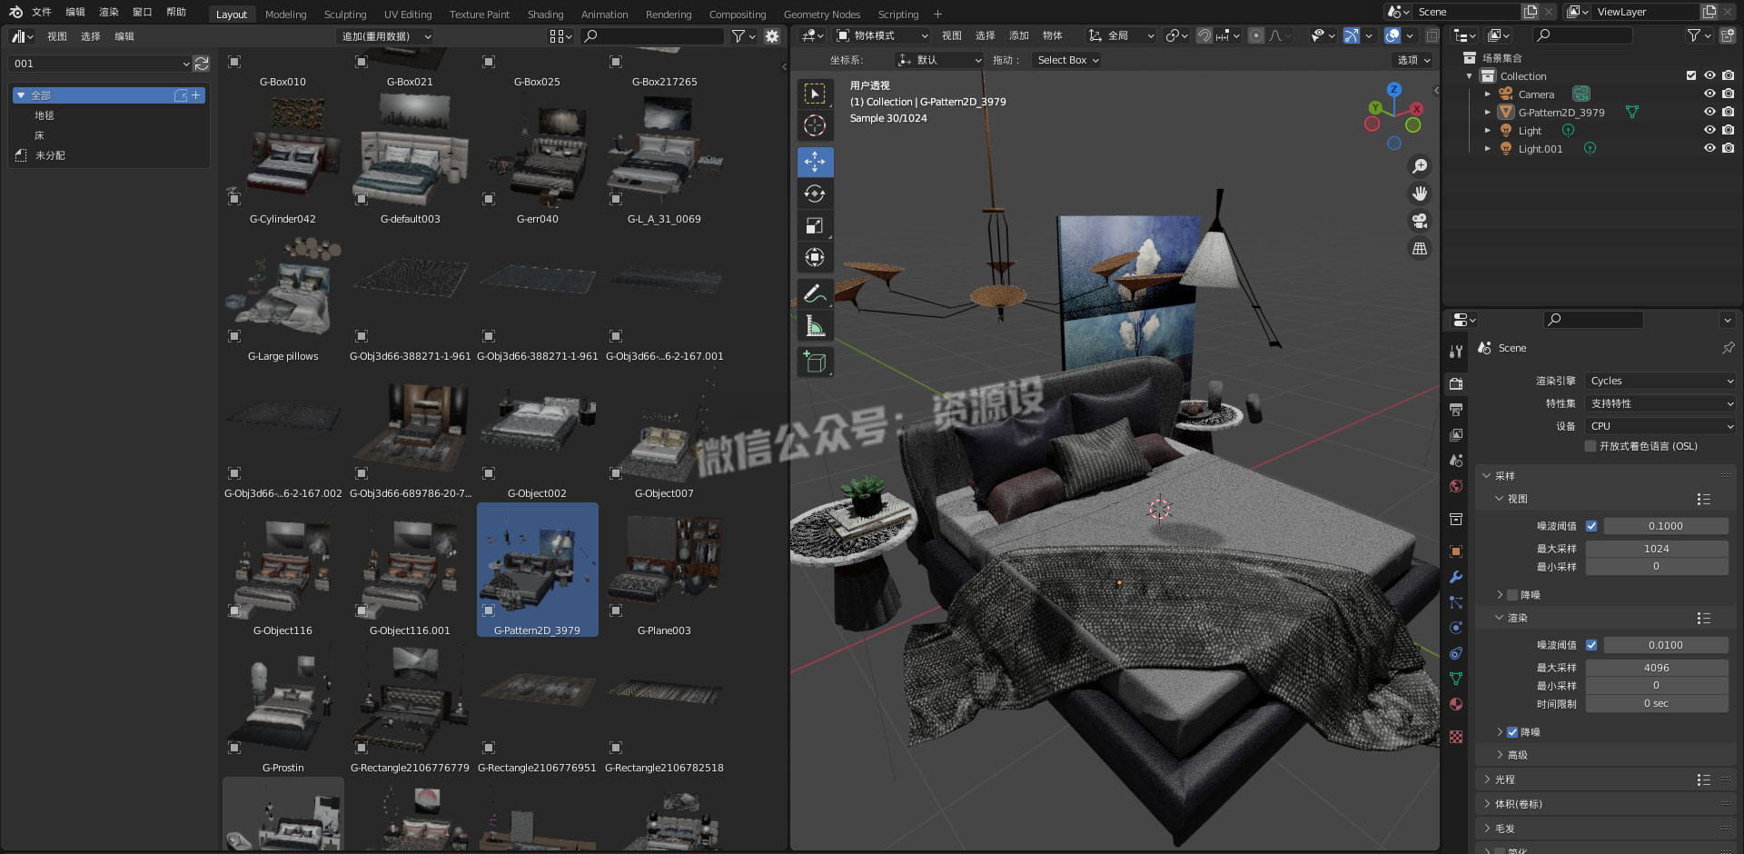
Task: Enable Open Shading Language (OSL) checkbox
Action: click(x=1590, y=446)
